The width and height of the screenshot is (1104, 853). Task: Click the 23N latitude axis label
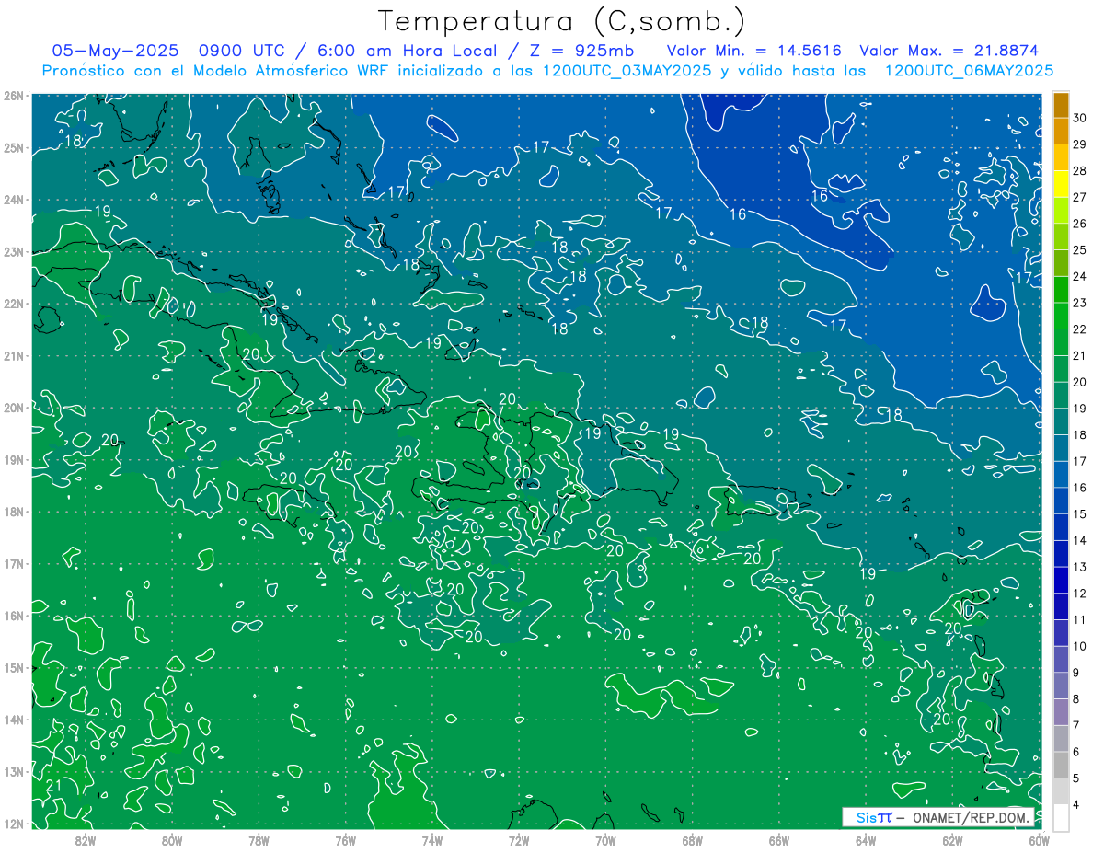pyautogui.click(x=14, y=251)
